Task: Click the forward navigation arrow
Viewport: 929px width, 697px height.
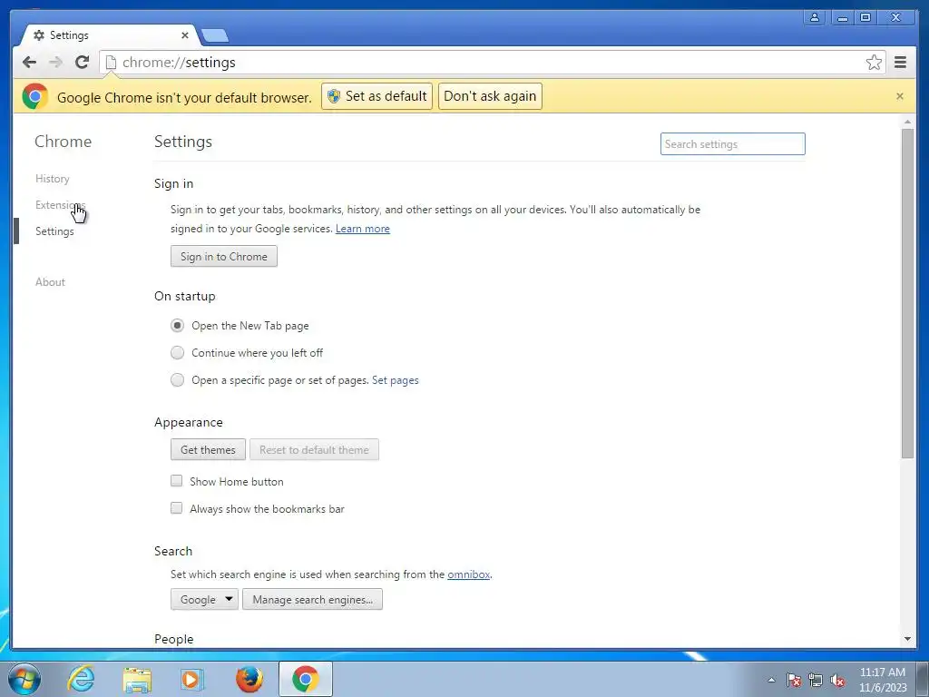Action: (x=55, y=62)
